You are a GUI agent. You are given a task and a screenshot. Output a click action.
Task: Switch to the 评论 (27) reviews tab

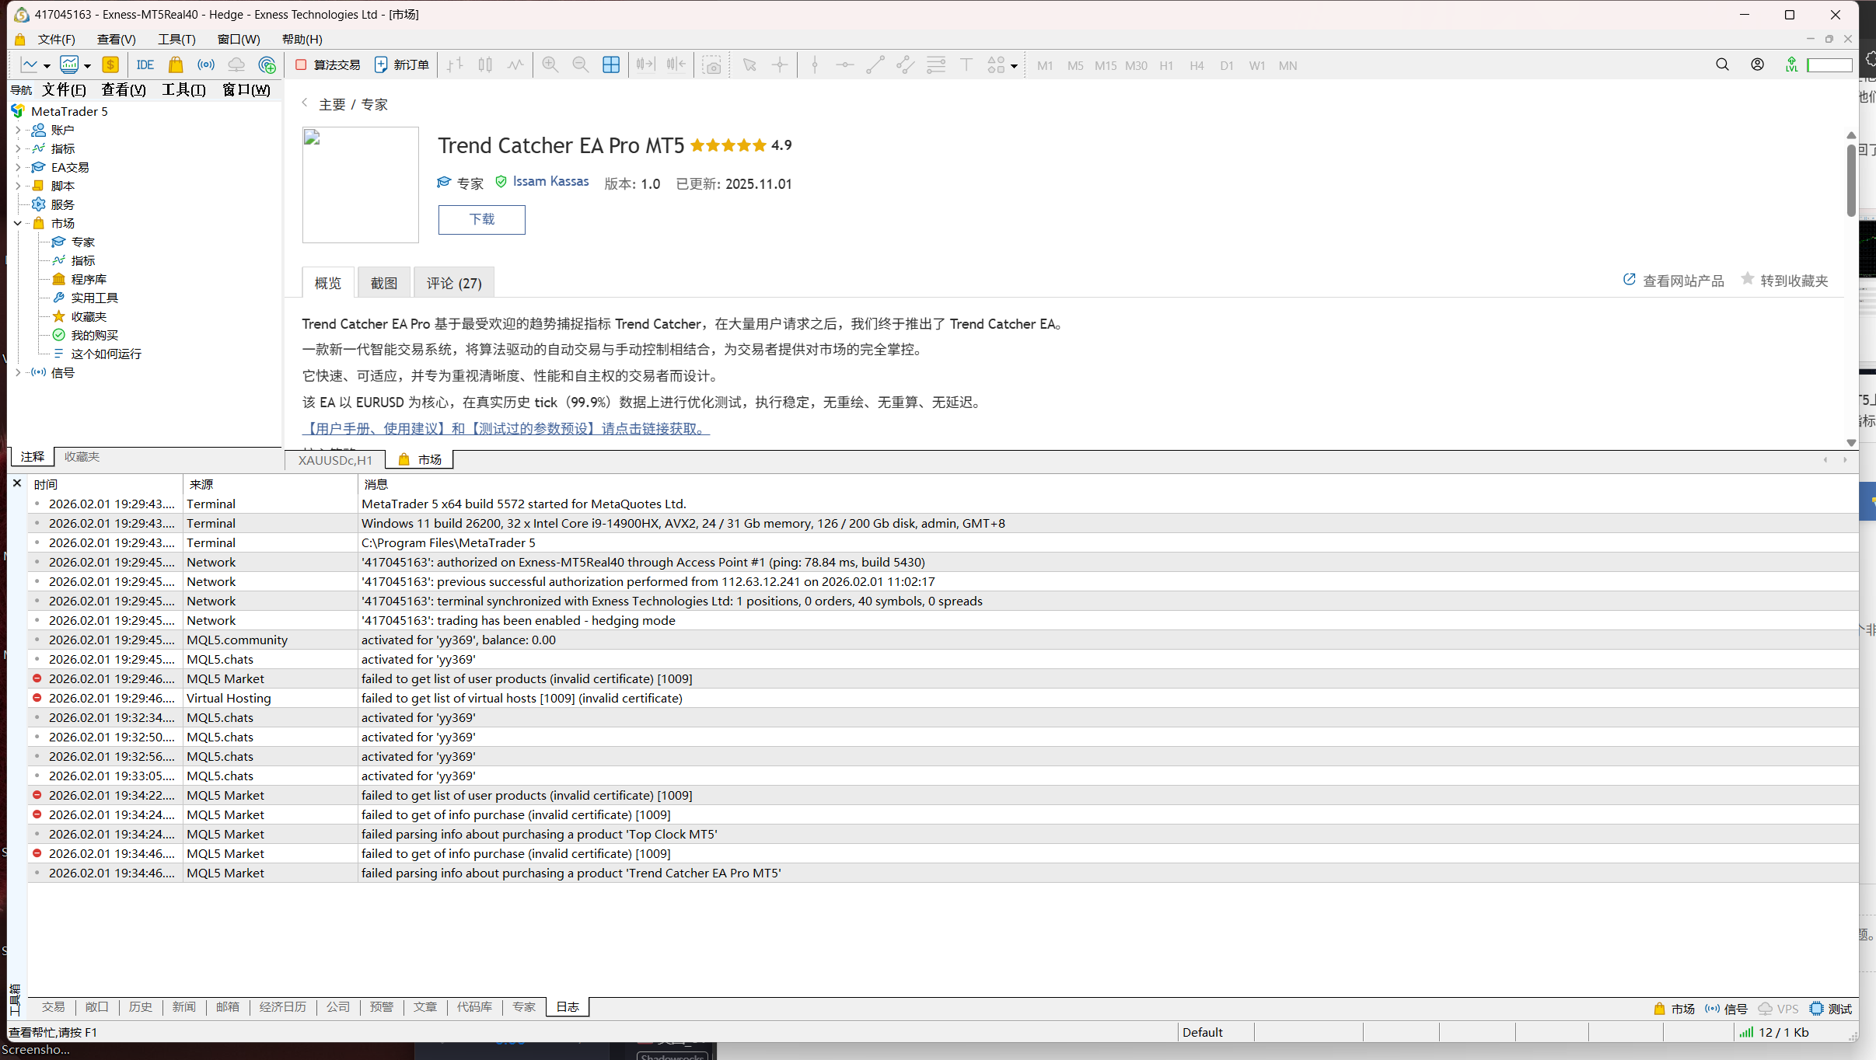(454, 283)
